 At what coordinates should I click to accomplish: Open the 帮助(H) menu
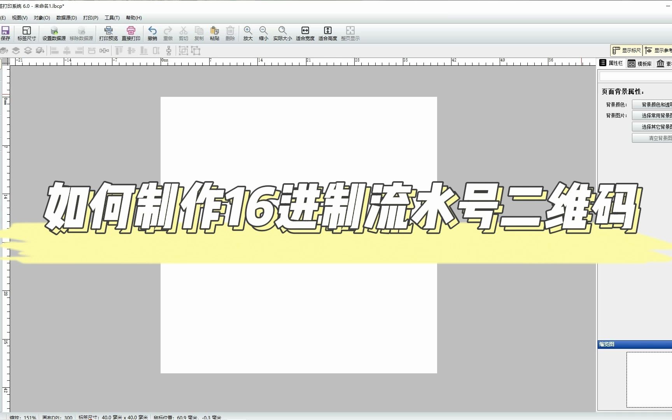click(134, 18)
